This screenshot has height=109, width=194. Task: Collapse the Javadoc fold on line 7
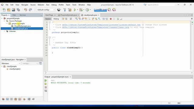pos(50,37)
